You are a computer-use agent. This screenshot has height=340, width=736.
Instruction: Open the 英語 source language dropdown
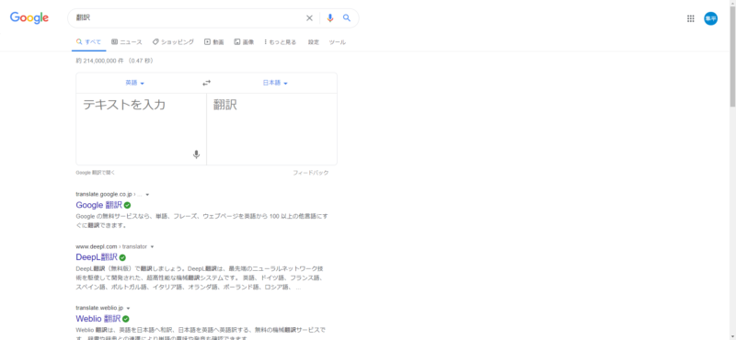(x=134, y=83)
